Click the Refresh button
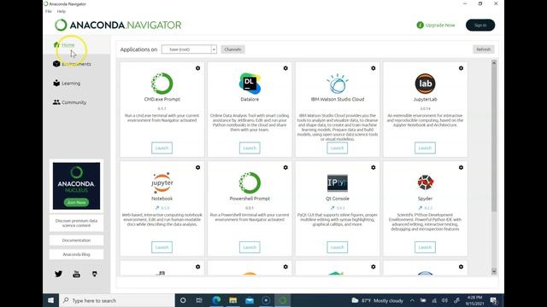 pos(484,49)
